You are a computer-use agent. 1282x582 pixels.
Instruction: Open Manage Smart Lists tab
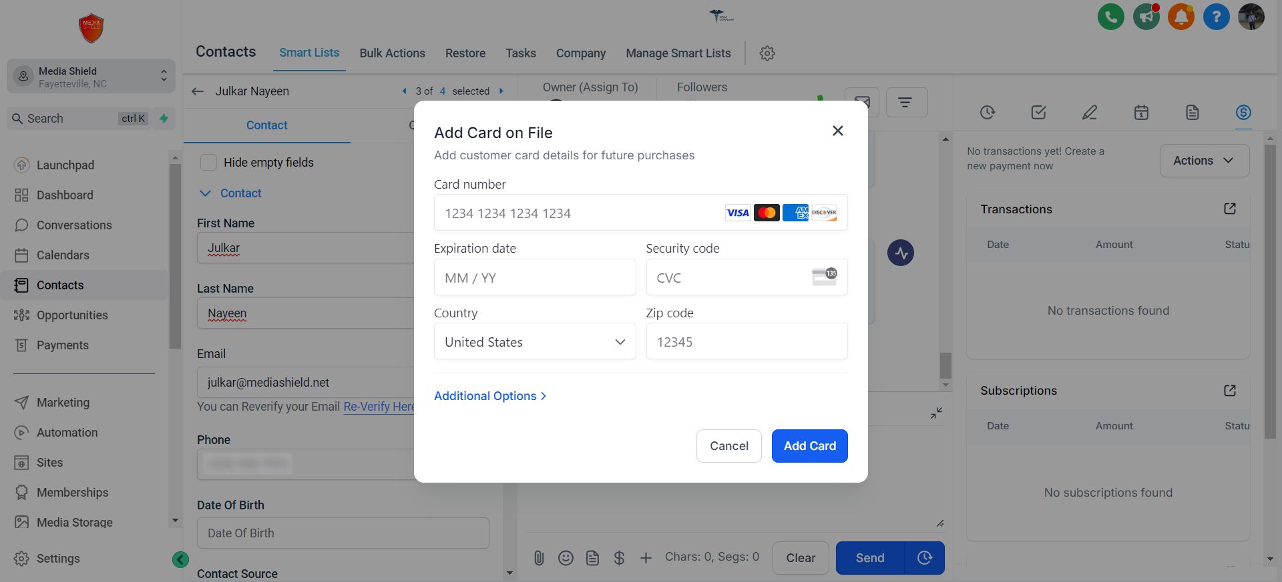click(x=678, y=53)
